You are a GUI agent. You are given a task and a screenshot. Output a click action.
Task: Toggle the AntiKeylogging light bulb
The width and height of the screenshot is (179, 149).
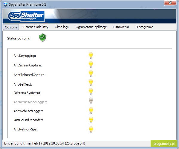tap(91, 55)
